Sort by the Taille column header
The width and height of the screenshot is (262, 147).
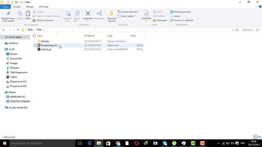pyautogui.click(x=133, y=36)
